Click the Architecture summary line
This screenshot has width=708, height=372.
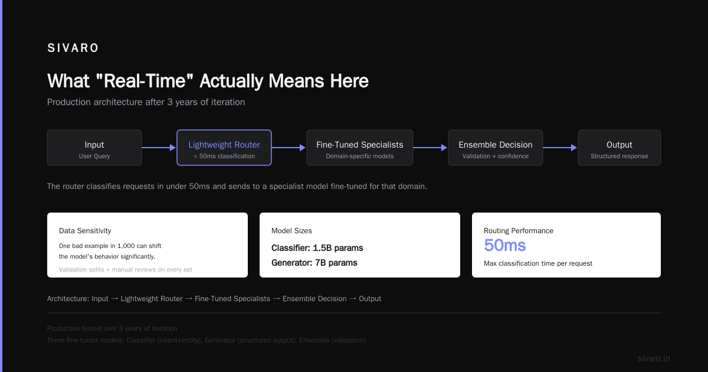pyautogui.click(x=214, y=298)
